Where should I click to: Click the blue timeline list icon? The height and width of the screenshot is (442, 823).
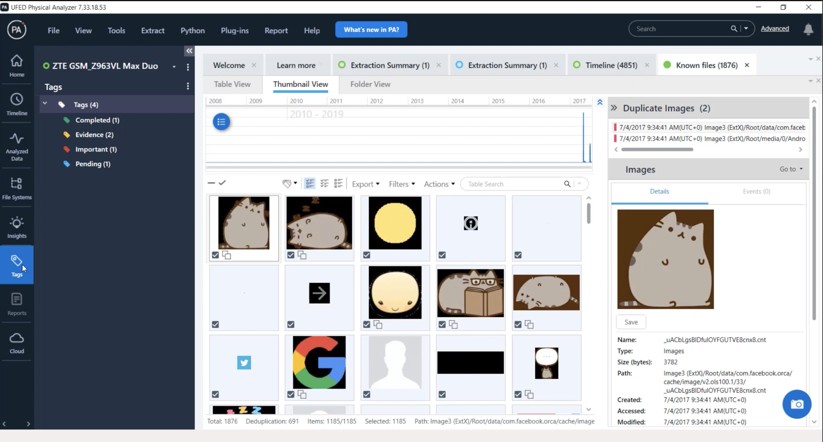221,122
